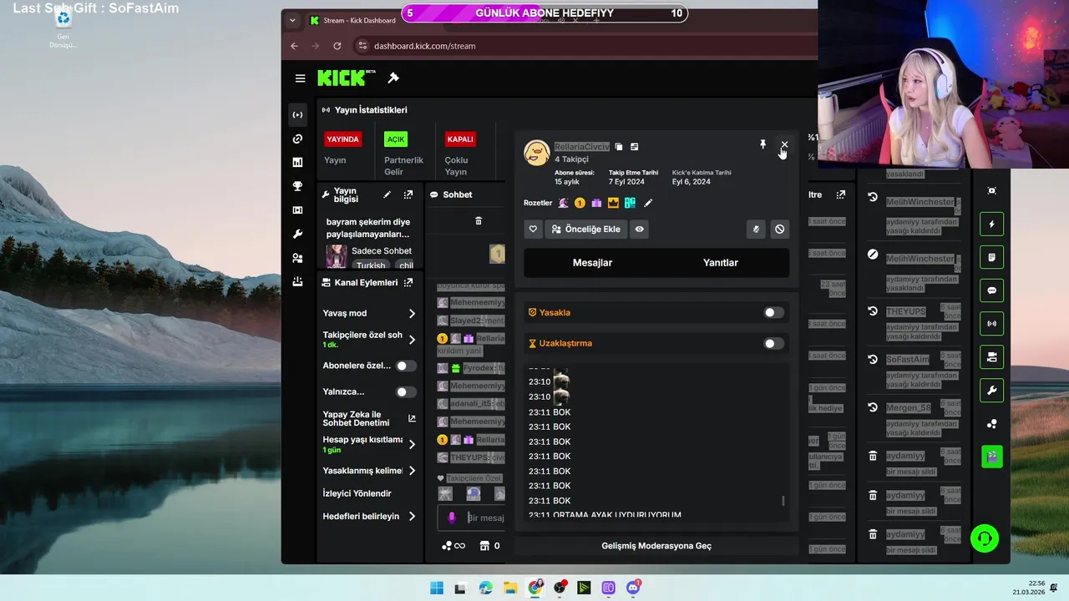This screenshot has height=601, width=1069.
Task: Mute the user with the crossed microphone icon
Action: (756, 230)
